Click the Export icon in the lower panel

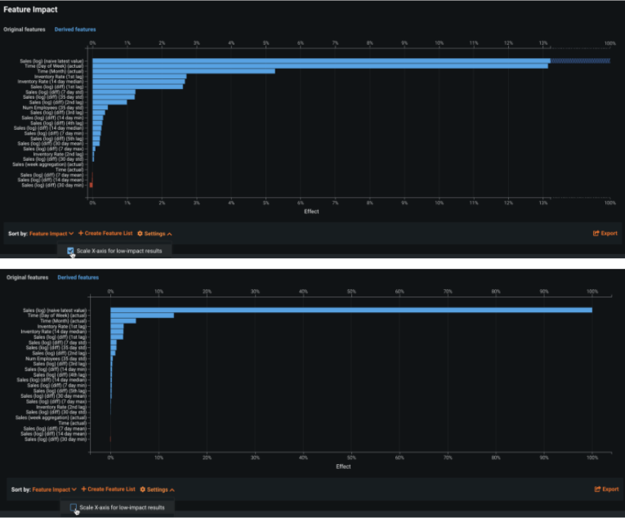[x=597, y=489]
